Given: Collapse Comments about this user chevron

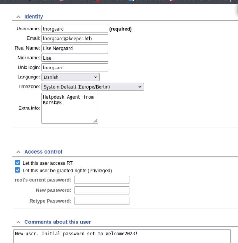Looking at the screenshot, I should pyautogui.click(x=18, y=222).
